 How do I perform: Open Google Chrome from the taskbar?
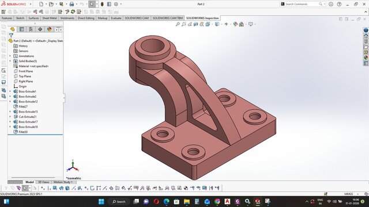[x=217, y=202]
